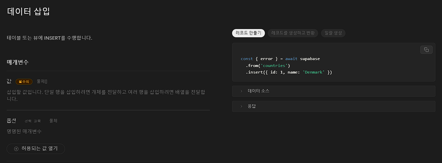Click the 삽입할 값입니다 description paragraph
Viewport: 442px width, 163px height.
tap(106, 95)
